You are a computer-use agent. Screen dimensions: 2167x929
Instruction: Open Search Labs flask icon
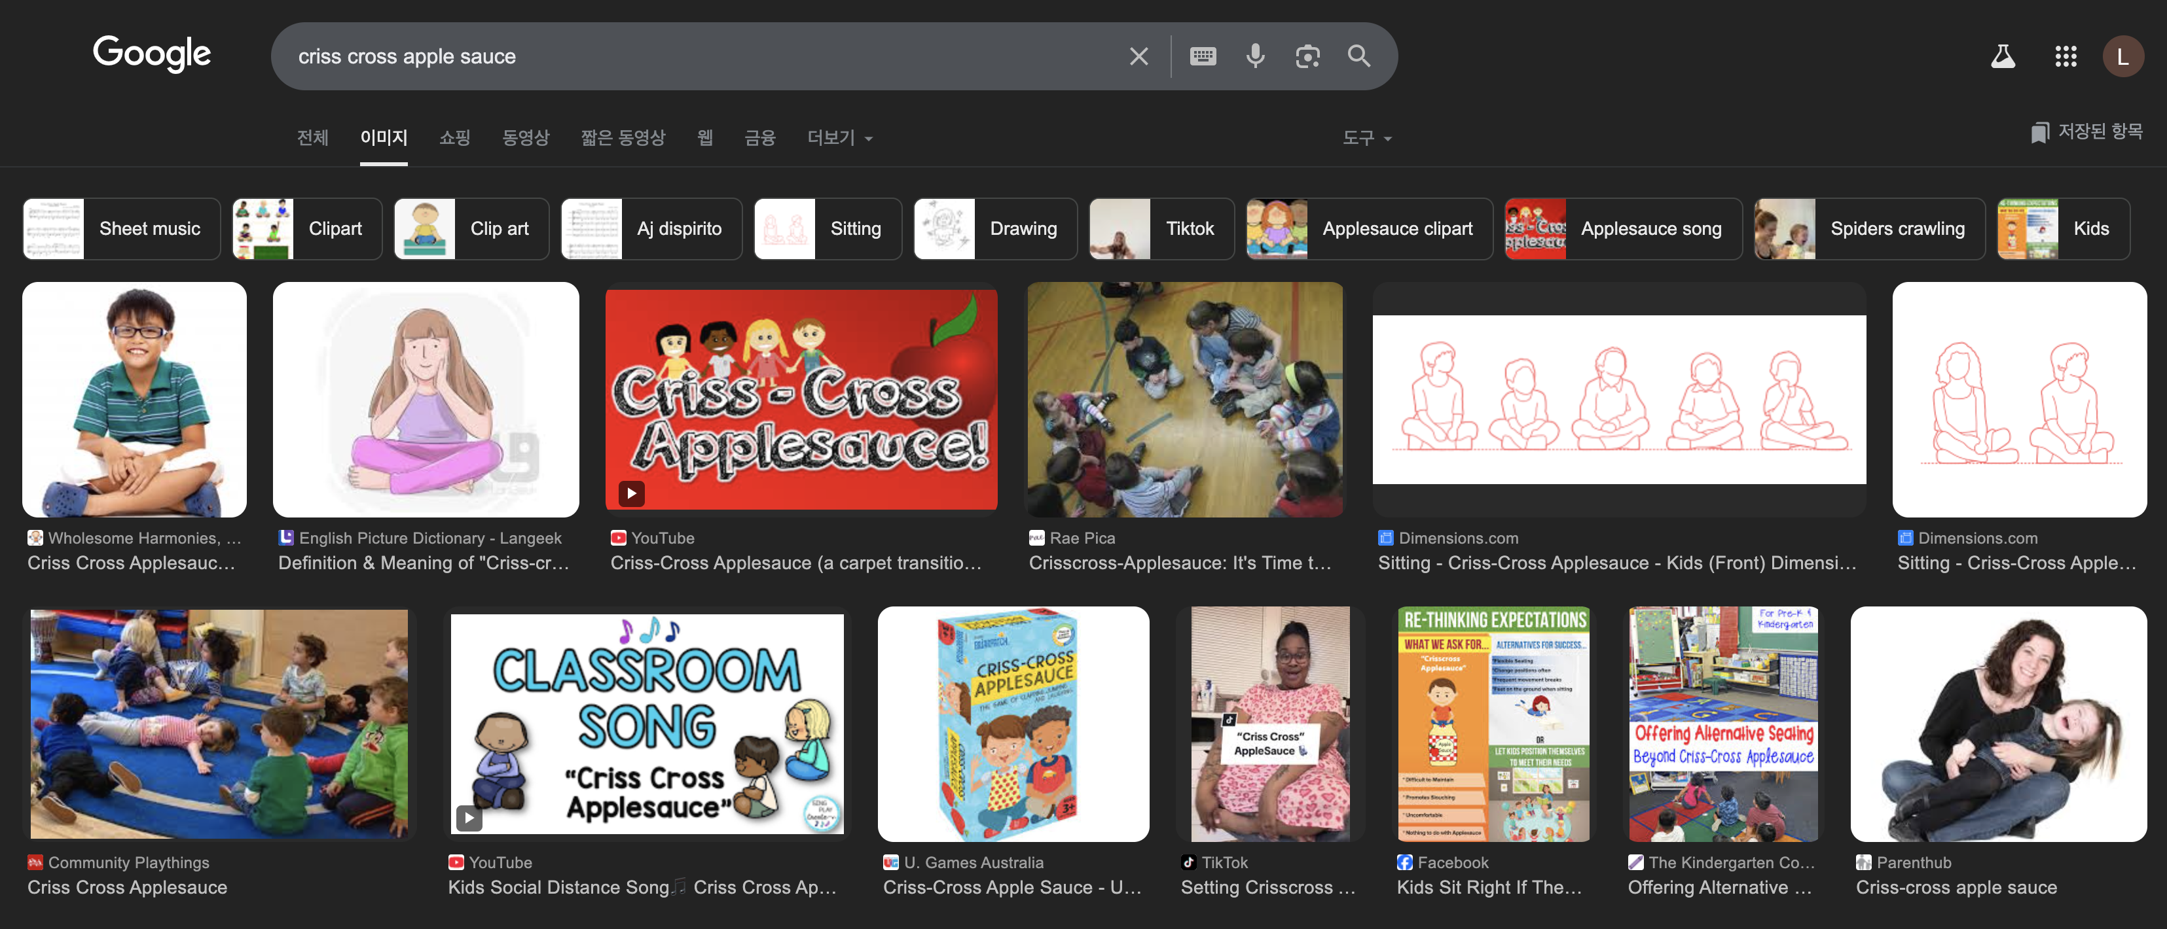coord(2002,56)
